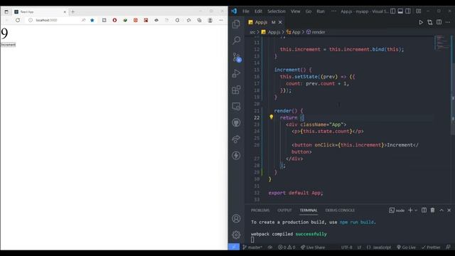Switch to the DEBUG CONSOLE tab
The width and height of the screenshot is (455, 256).
[x=340, y=210]
